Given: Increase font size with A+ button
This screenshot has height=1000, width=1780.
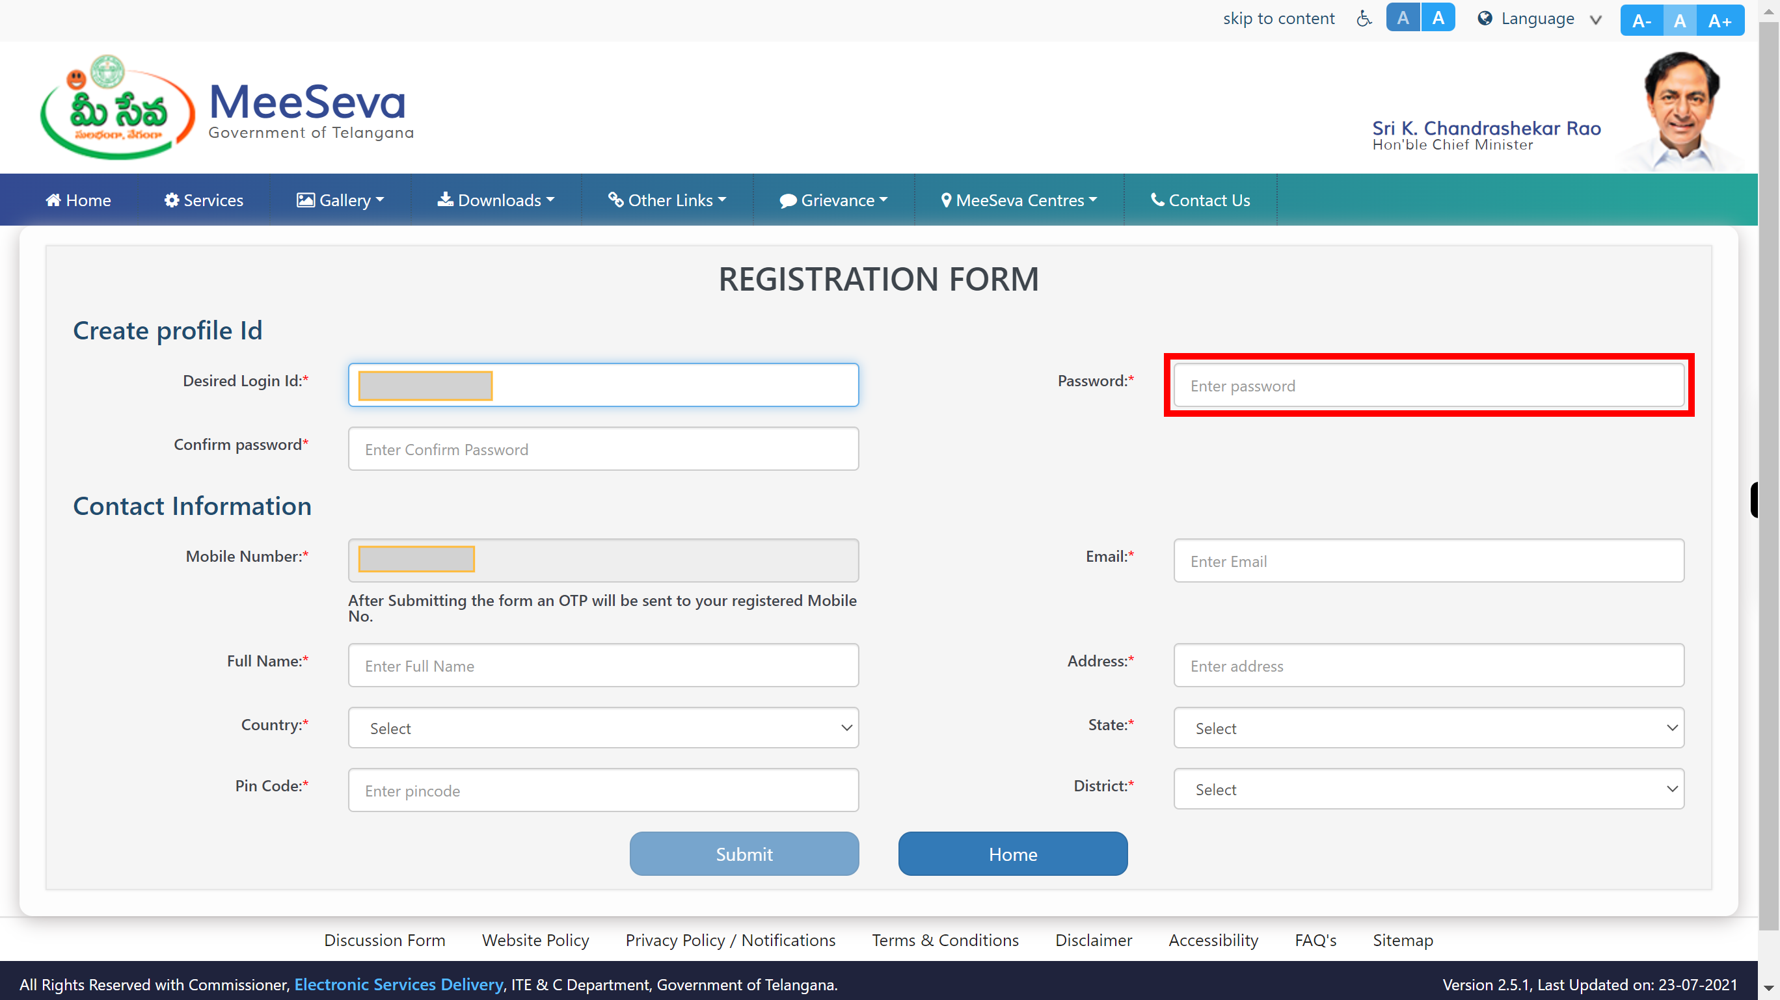Looking at the screenshot, I should pyautogui.click(x=1720, y=21).
